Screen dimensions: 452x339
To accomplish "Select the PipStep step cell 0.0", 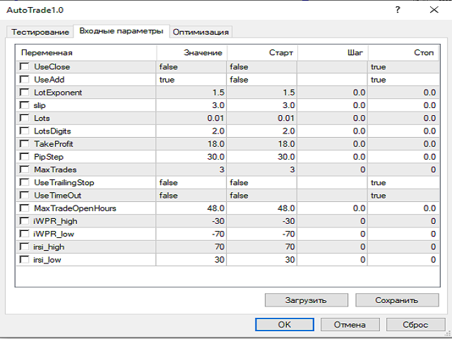I will [333, 157].
